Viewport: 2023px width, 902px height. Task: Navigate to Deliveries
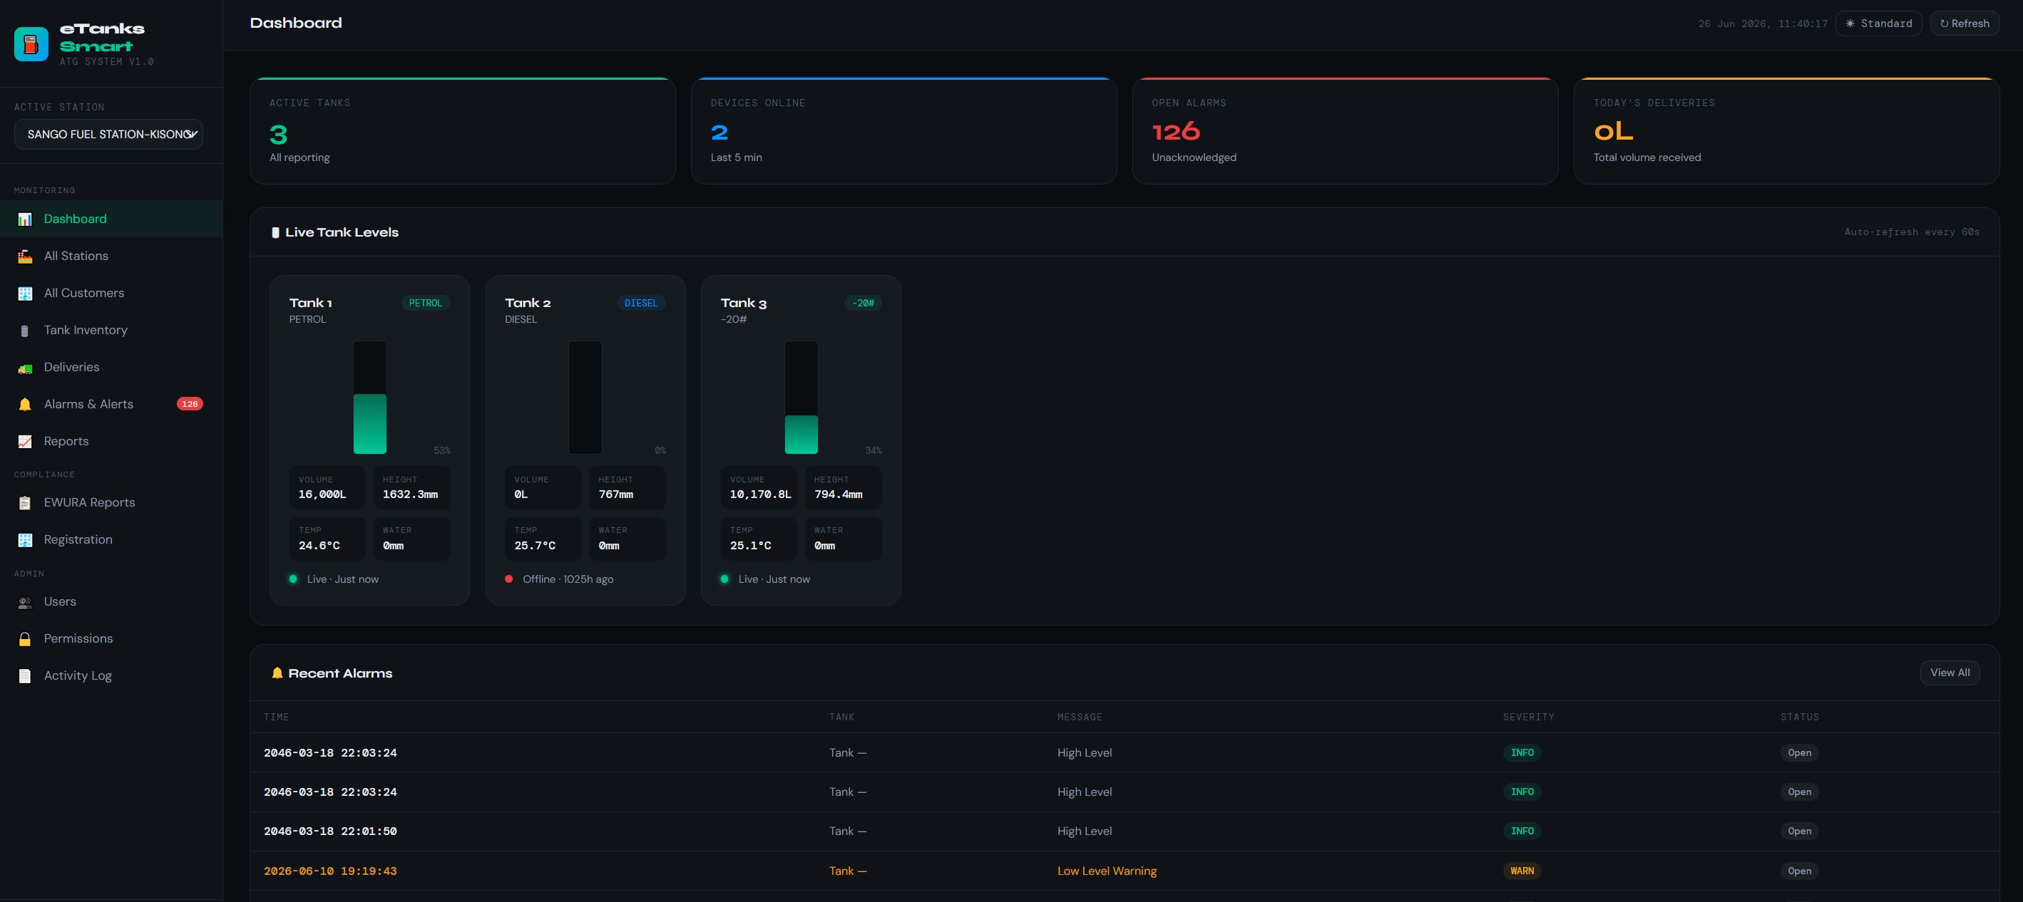tap(111, 367)
